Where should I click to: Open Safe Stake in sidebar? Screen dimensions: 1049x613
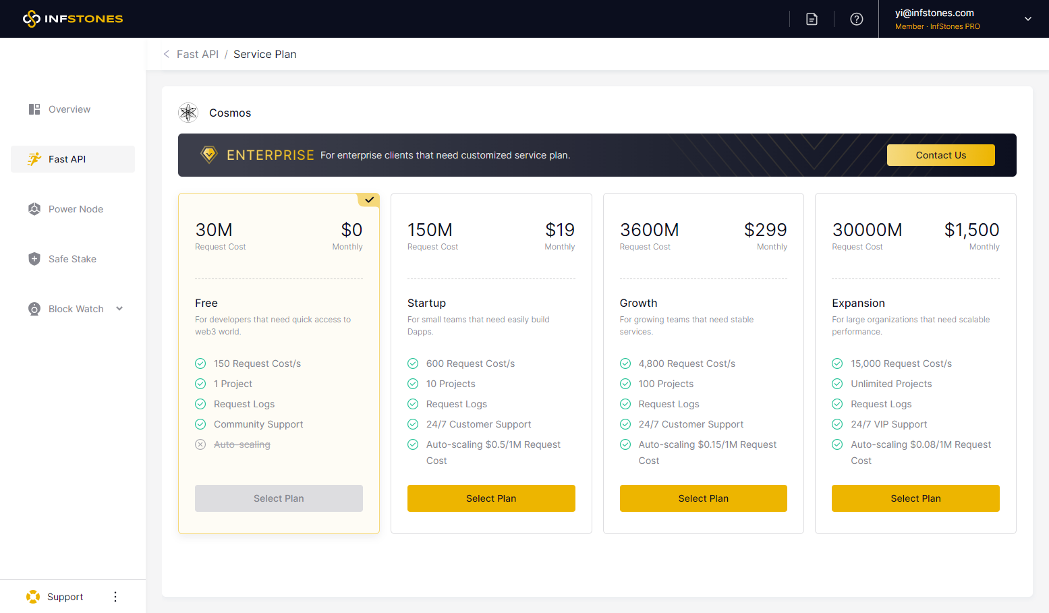click(x=73, y=259)
